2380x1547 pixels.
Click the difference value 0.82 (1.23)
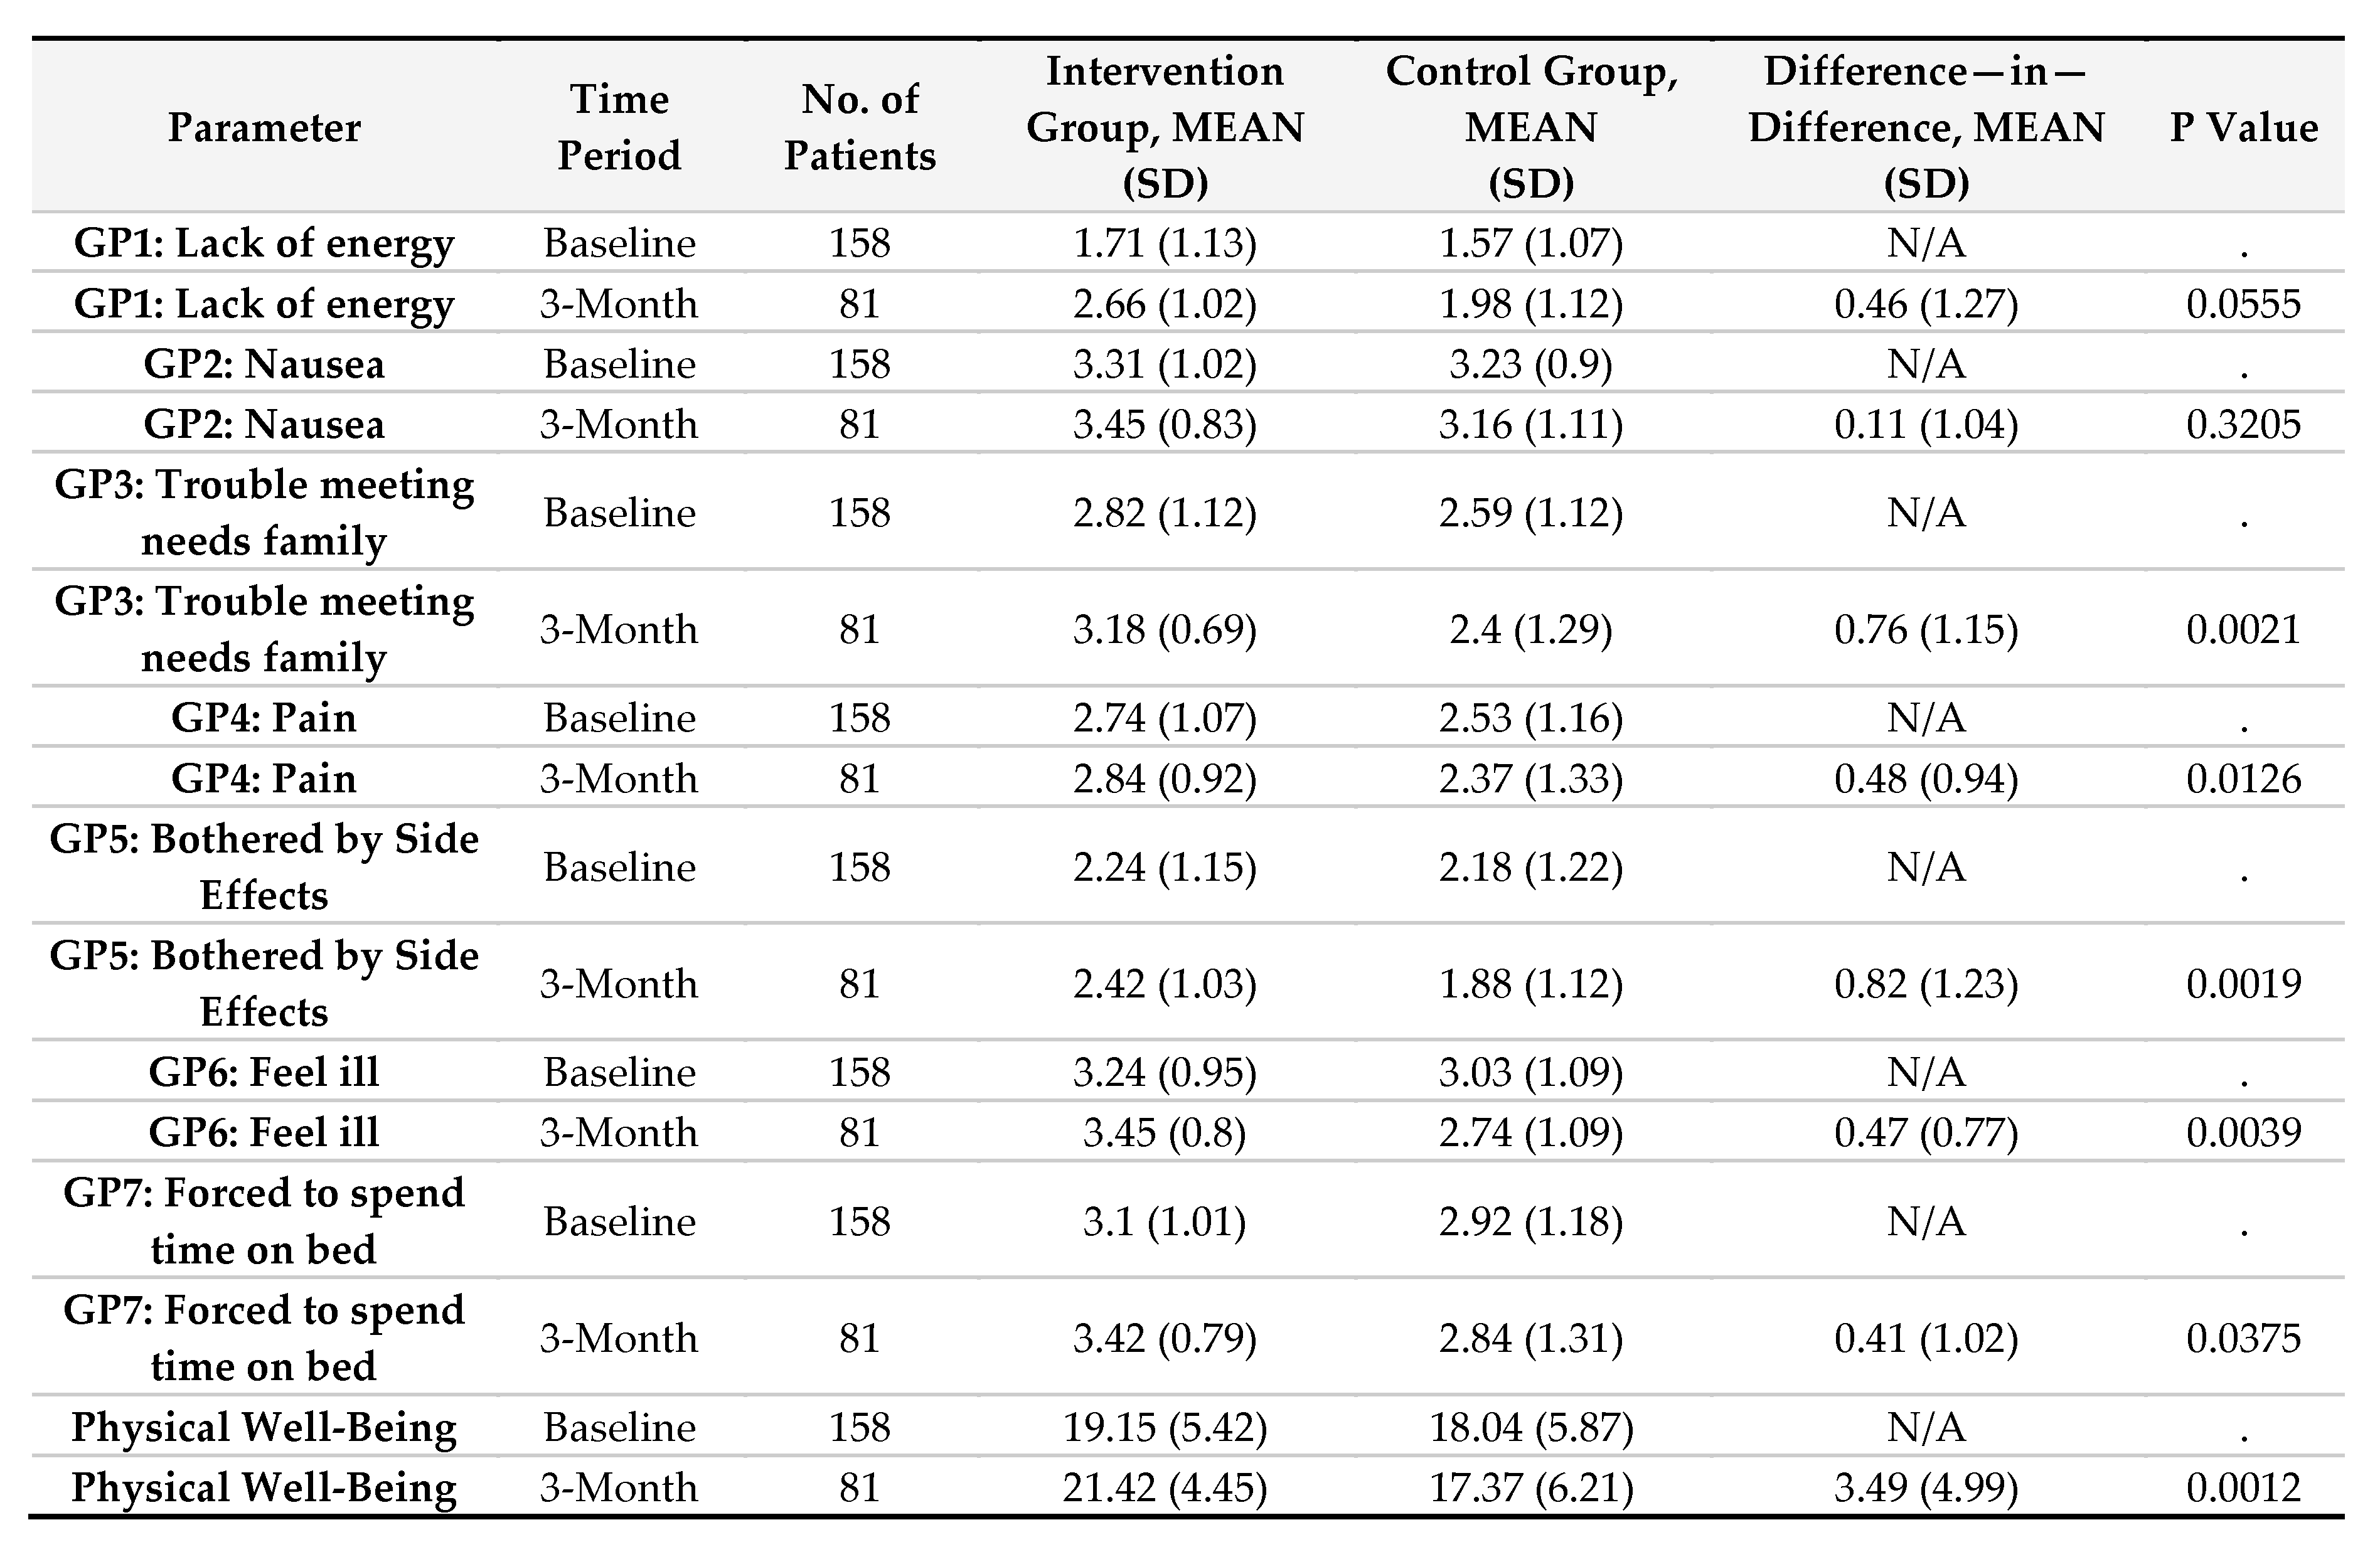coord(1926,983)
